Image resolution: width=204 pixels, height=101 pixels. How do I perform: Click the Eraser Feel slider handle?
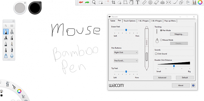(126, 30)
